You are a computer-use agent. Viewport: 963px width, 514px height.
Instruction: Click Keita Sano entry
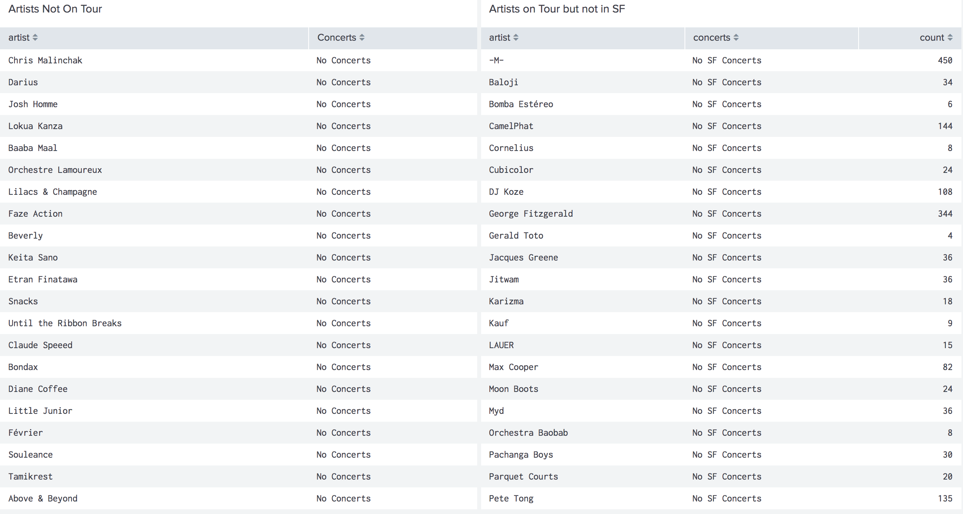tap(33, 257)
